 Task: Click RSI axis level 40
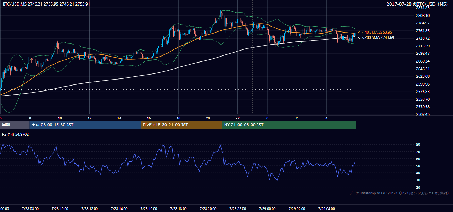[x=418, y=173]
